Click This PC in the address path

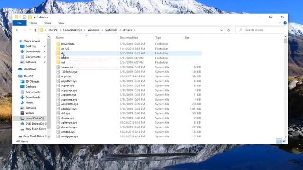(53, 30)
